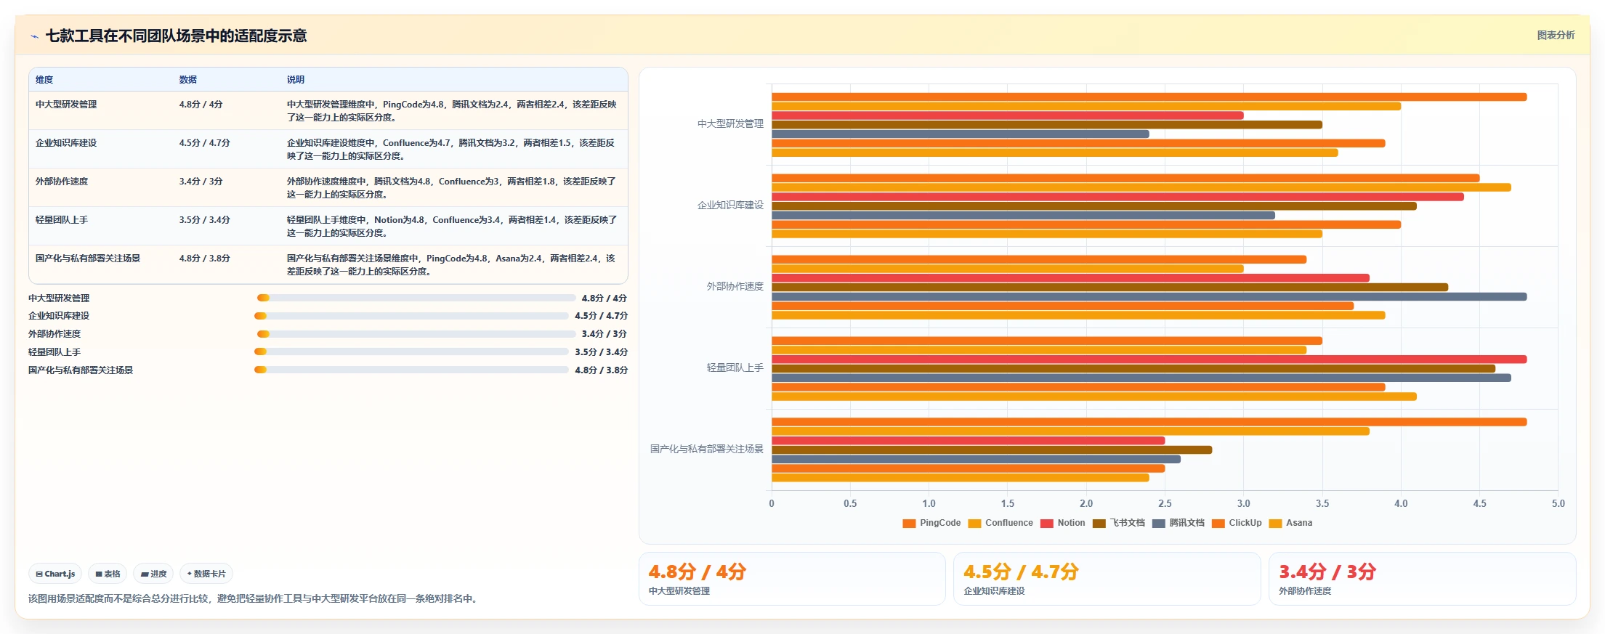
Task: Click the footnote text starting with 该图用场景适配度
Action: click(252, 598)
